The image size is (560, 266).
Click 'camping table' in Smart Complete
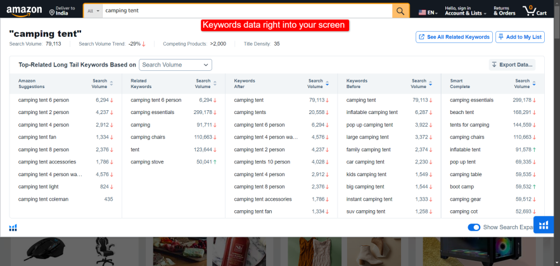pos(466,175)
